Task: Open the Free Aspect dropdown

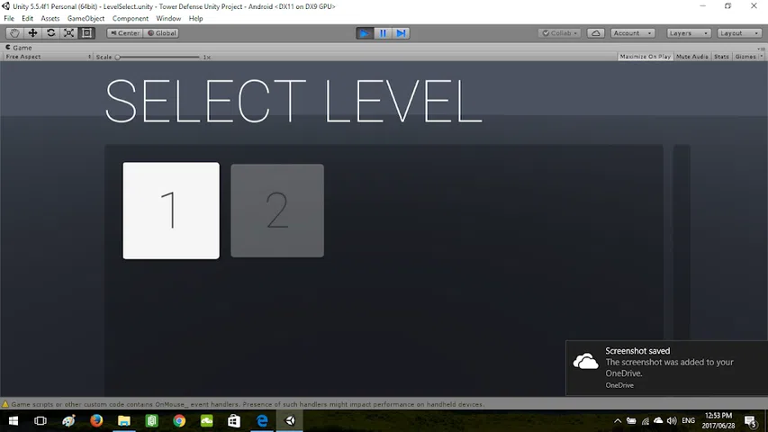Action: pyautogui.click(x=47, y=57)
